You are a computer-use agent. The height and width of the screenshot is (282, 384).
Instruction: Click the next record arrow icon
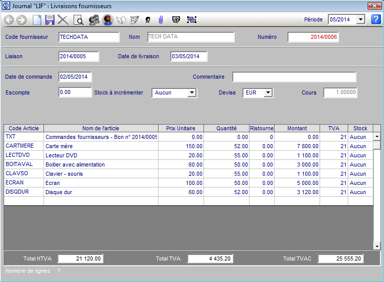pos(21,20)
